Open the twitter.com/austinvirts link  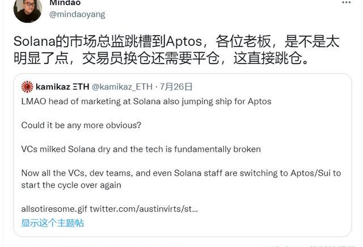pos(144,209)
